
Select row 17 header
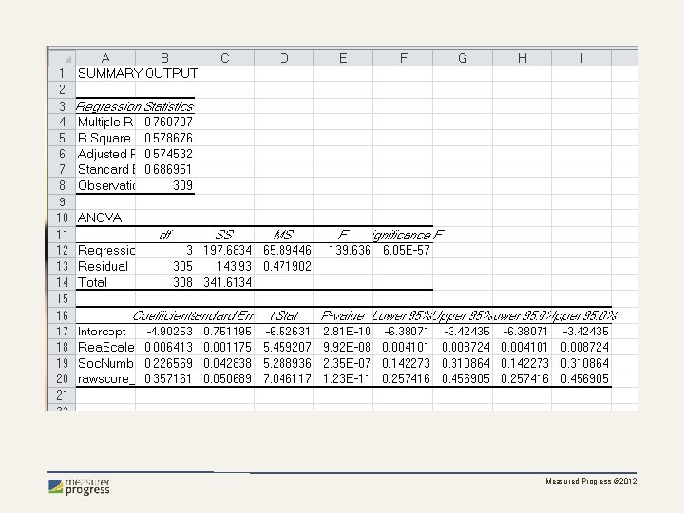[63, 332]
